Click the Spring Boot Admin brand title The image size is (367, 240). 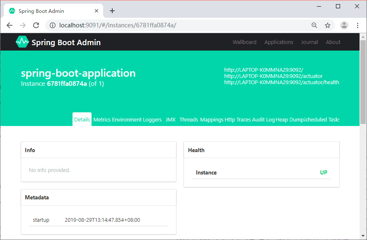[x=66, y=42]
